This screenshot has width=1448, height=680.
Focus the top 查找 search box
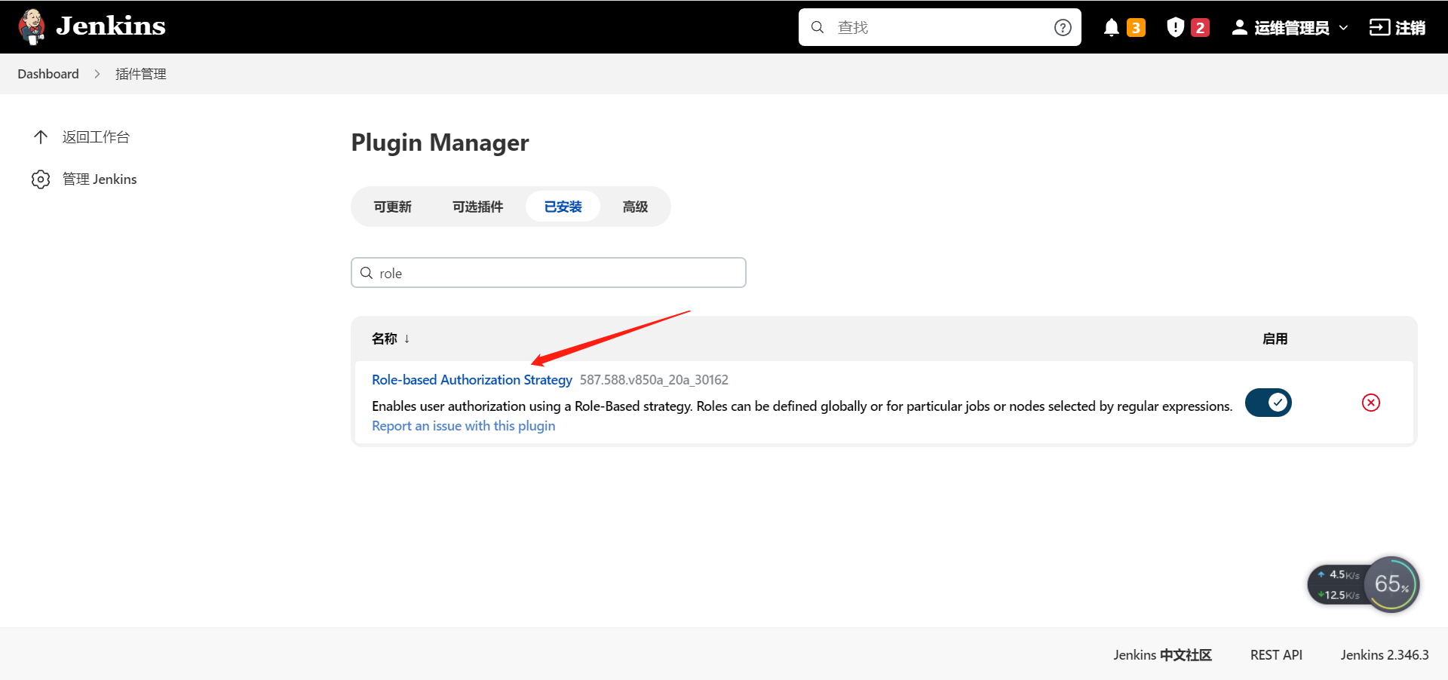tap(940, 27)
